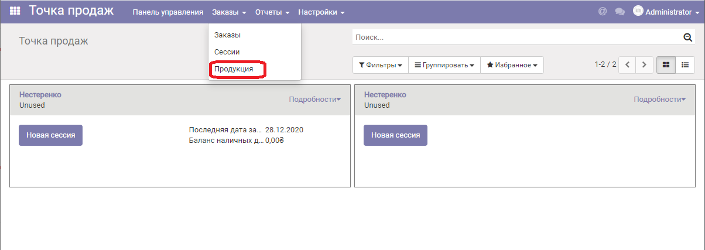This screenshot has width=705, height=250.
Task: Switch to list view
Action: click(685, 65)
